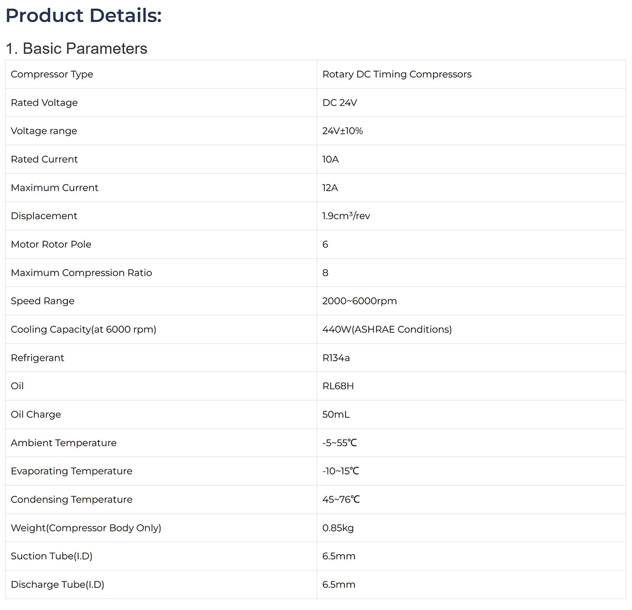This screenshot has width=632, height=610.
Task: Click the Evaporating Temperature label
Action: (72, 471)
